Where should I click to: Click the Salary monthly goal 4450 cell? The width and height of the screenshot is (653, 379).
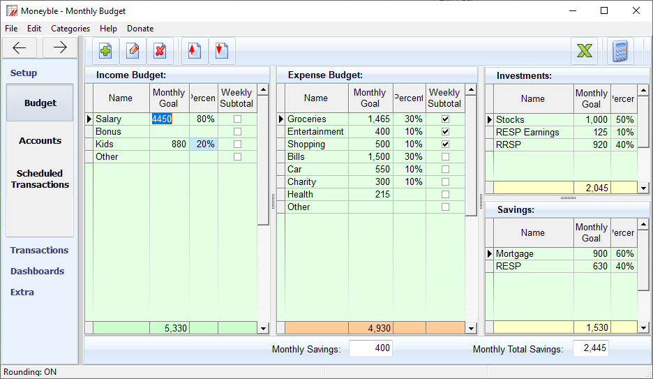pyautogui.click(x=170, y=119)
